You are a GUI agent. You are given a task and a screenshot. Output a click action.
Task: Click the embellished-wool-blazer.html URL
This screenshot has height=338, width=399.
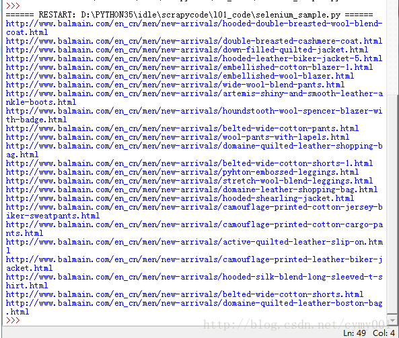coord(180,76)
